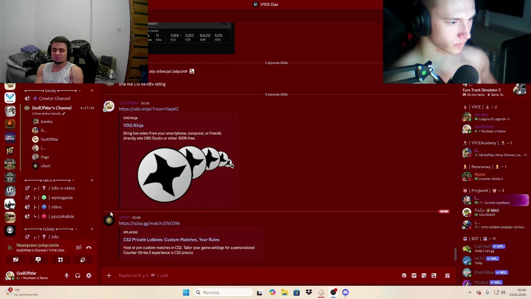The width and height of the screenshot is (531, 299).
Task: Open the image icon in chat bar
Action: 434,275
